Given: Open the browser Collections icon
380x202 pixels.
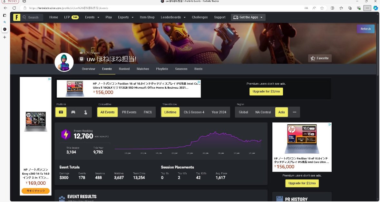Looking at the screenshot, I should click(x=350, y=8).
